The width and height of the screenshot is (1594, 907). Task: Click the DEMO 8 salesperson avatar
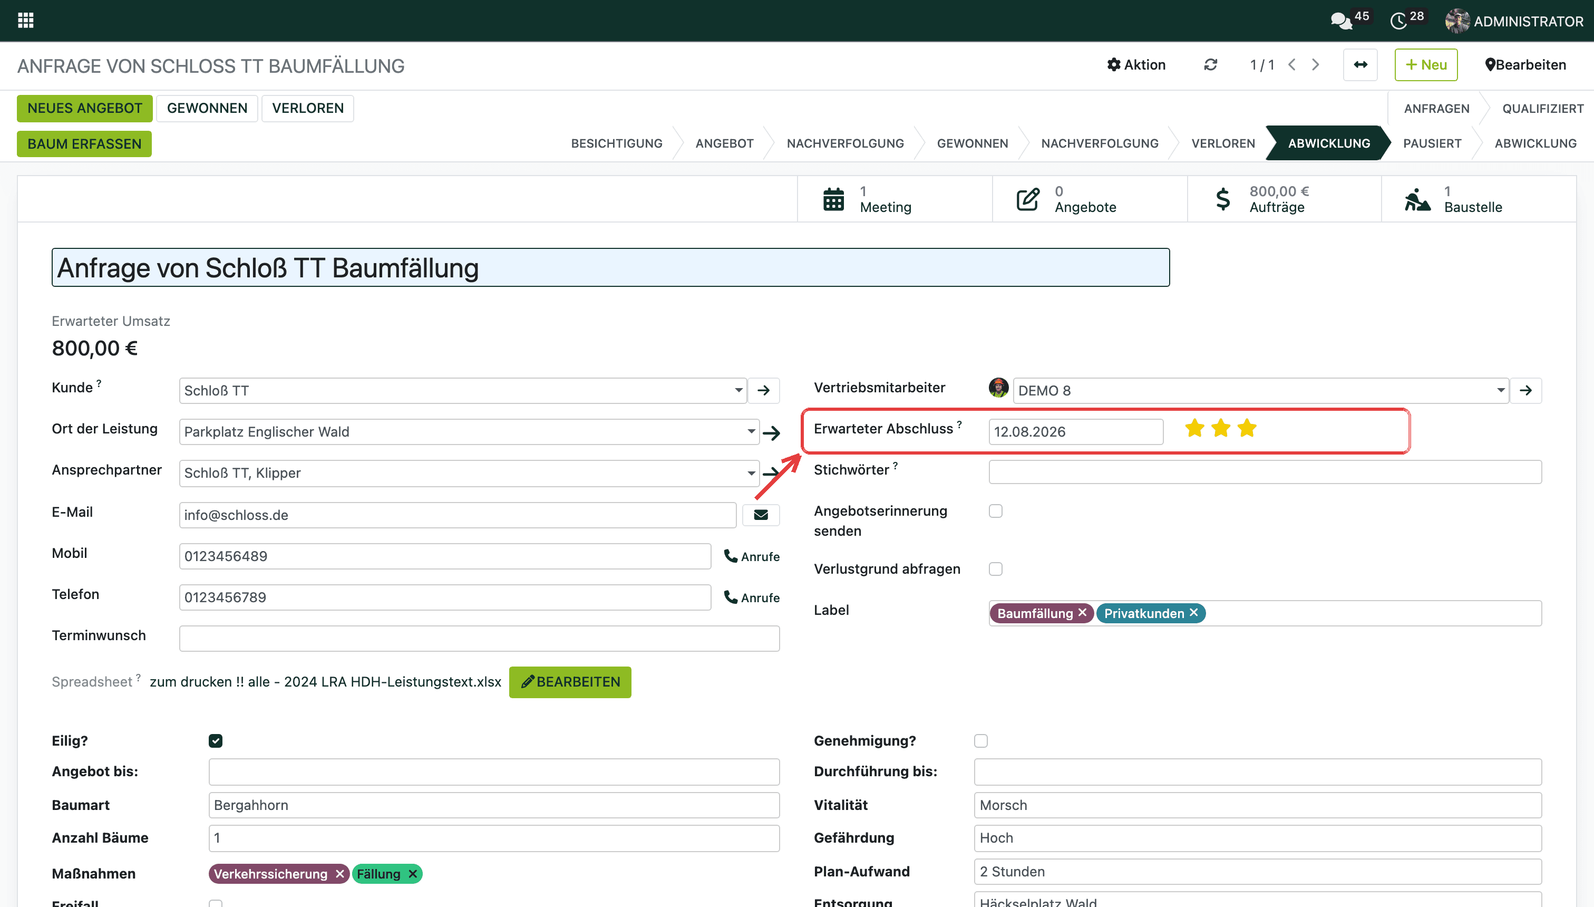998,388
